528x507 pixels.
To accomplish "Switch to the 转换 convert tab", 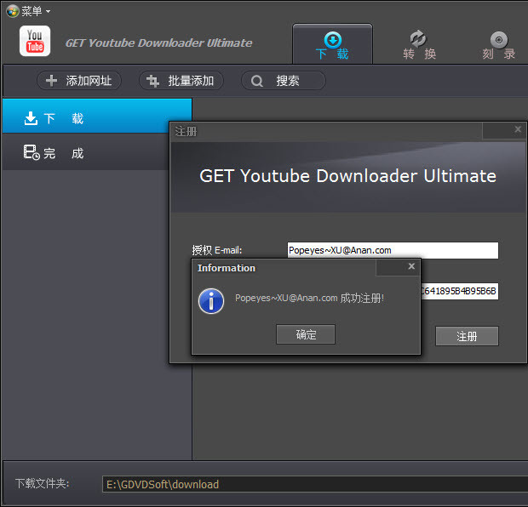I will (x=419, y=45).
